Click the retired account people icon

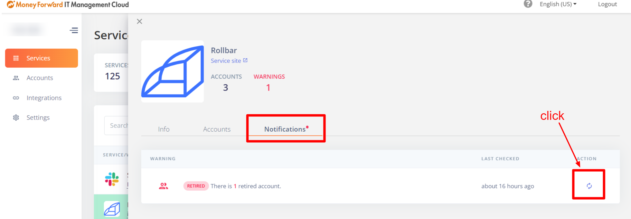pos(163,186)
